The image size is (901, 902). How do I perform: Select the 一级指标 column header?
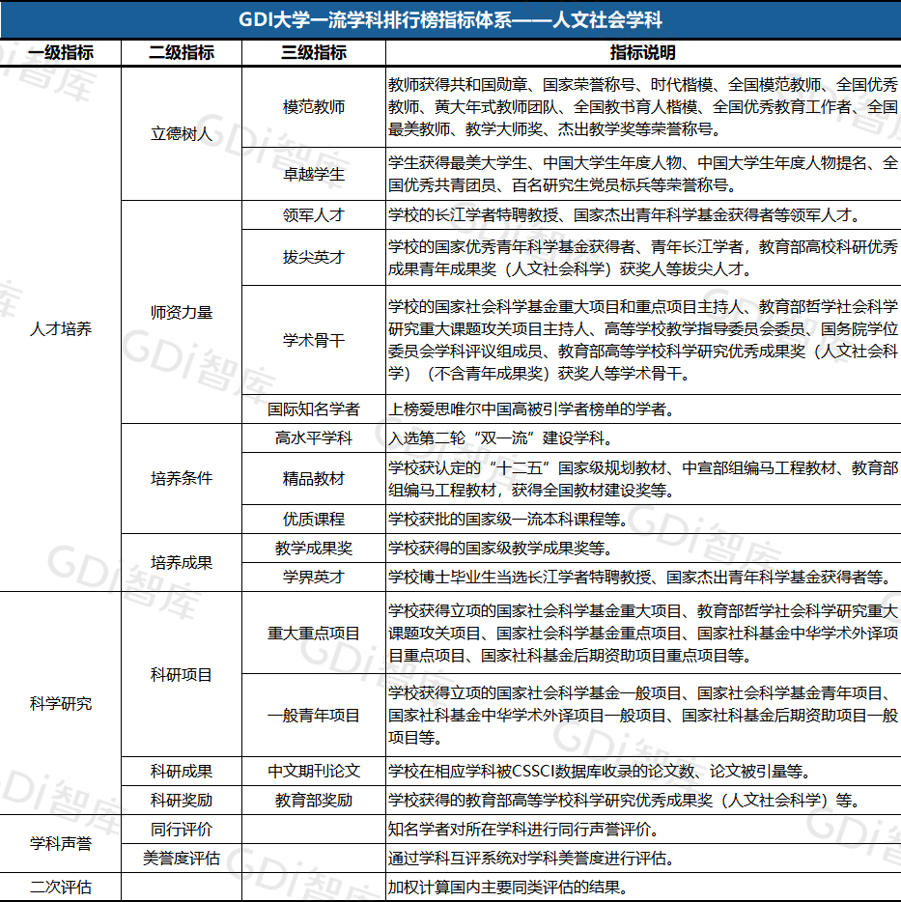click(61, 53)
